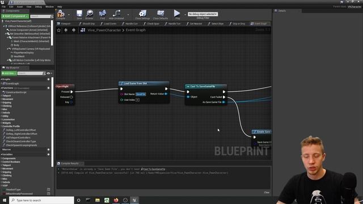Open Hide Unrelated options dropdown arrow

pyautogui.click(x=128, y=15)
